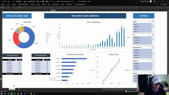The width and height of the screenshot is (169, 95).
Task: Click the 'Total - Backlog Days' chart title
Action: pos(93,22)
